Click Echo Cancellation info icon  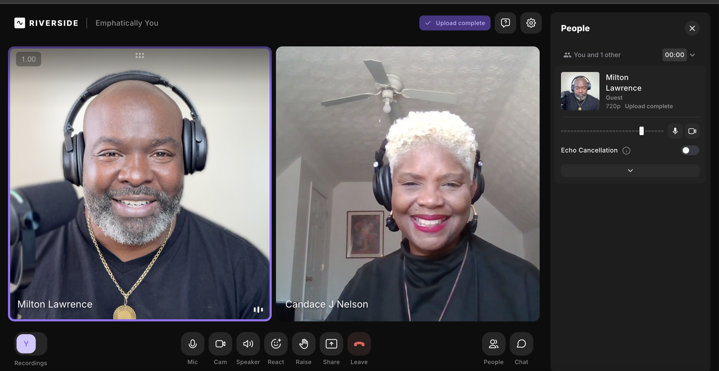coord(626,150)
